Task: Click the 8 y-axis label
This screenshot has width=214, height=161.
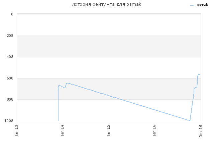Action: pyautogui.click(x=12, y=14)
